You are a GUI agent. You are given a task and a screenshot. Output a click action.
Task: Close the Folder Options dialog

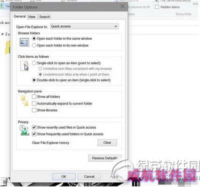[122, 6]
